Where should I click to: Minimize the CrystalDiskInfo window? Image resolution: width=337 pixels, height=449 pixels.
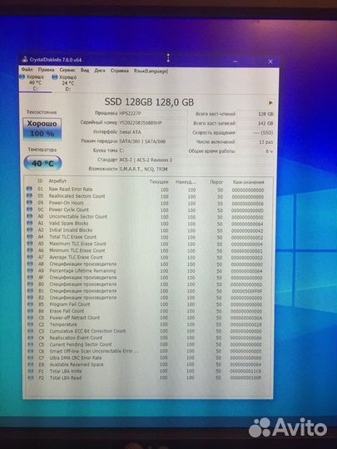235,62
